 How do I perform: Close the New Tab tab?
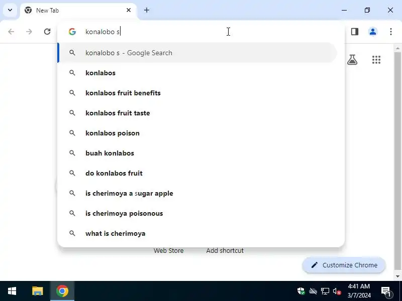coord(129,10)
